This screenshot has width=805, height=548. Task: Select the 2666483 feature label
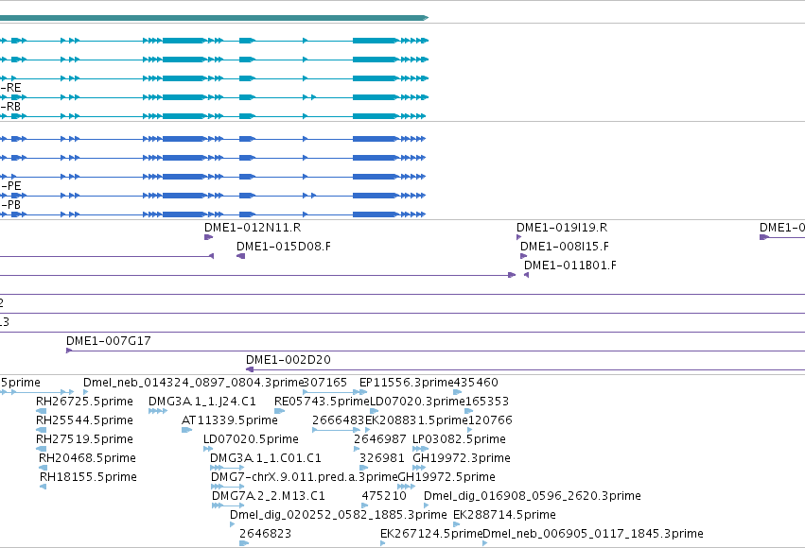[x=339, y=420]
